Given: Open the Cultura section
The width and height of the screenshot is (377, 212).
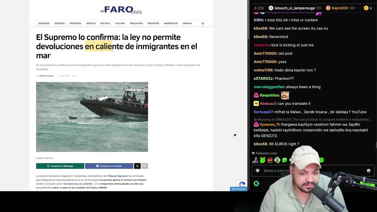Looking at the screenshot, I should (120, 24).
